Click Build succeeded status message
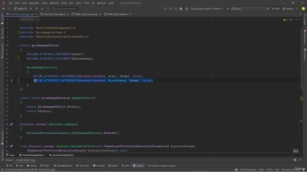Viewport: 307px width, 172px height. (x=30, y=170)
